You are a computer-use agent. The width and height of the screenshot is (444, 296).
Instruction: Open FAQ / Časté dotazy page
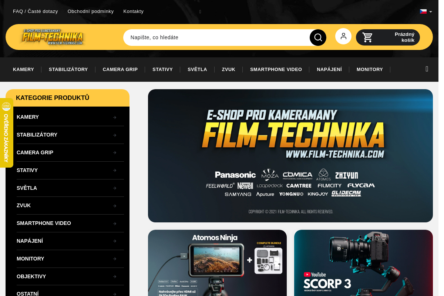(x=36, y=11)
